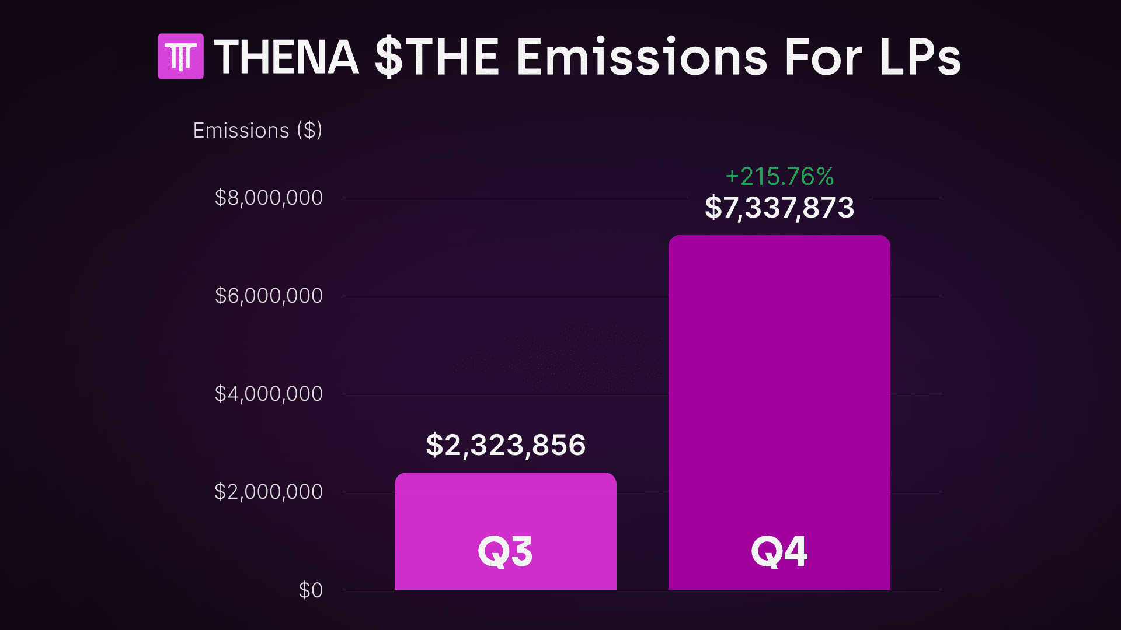Click the $6,000,000 axis tick label
Viewport: 1121px width, 630px height.
click(269, 296)
